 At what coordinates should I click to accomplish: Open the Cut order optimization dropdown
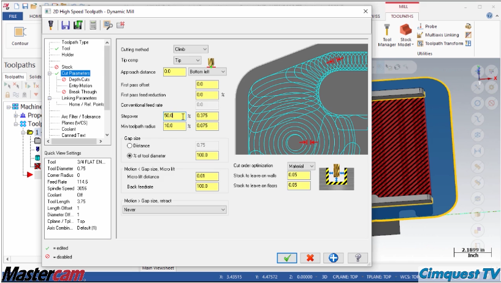(x=301, y=166)
